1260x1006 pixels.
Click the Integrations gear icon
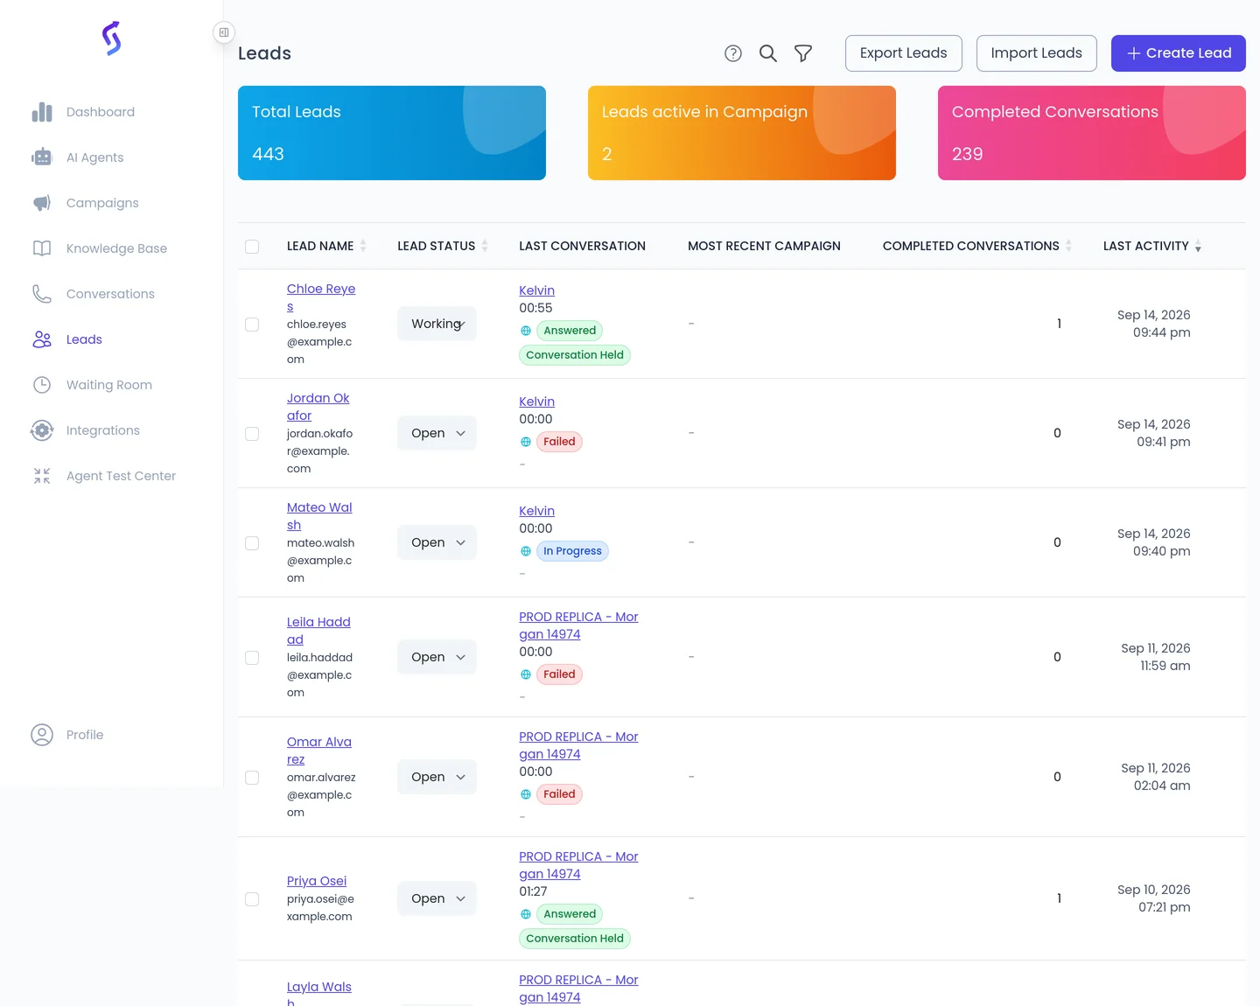(42, 430)
